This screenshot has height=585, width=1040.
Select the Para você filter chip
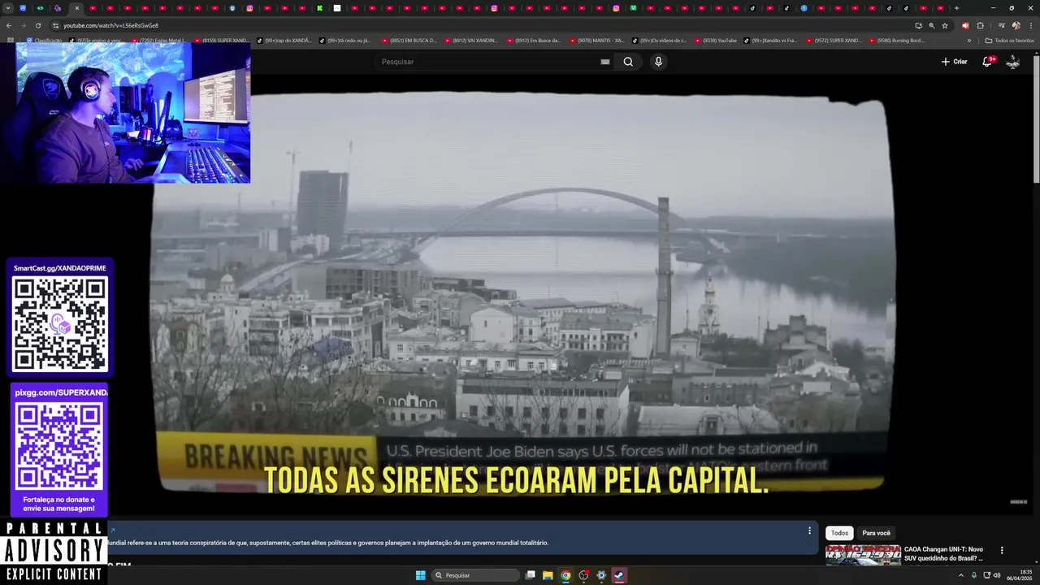click(x=876, y=533)
